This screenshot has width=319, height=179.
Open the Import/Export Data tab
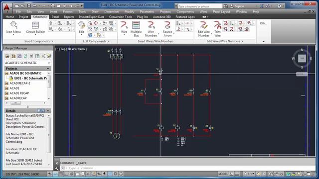click(91, 17)
